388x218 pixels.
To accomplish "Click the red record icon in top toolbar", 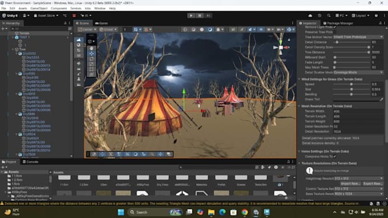I will pyautogui.click(x=74, y=15).
